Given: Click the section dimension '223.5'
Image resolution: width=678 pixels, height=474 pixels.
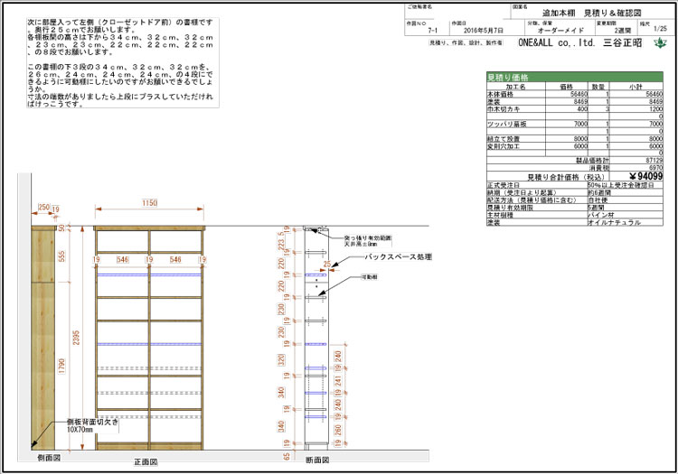Looking at the screenshot, I should (x=281, y=241).
